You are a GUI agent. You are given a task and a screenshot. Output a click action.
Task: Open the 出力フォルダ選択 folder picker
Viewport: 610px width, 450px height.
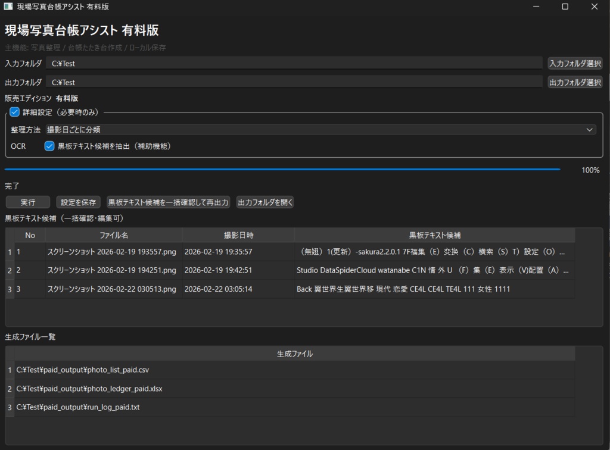tap(574, 82)
